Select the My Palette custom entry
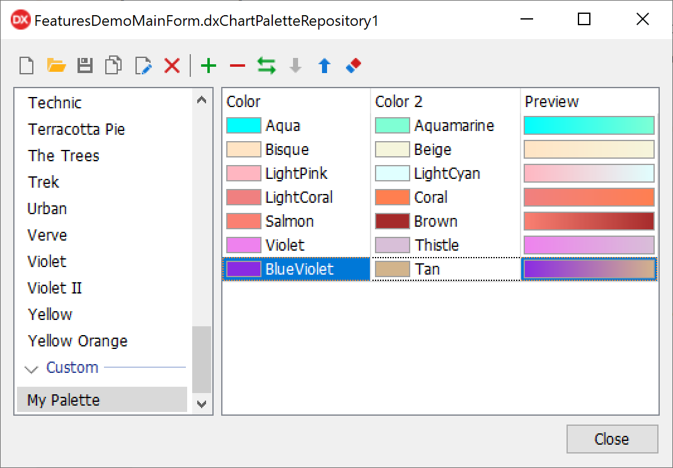Image resolution: width=673 pixels, height=468 pixels. (x=64, y=400)
